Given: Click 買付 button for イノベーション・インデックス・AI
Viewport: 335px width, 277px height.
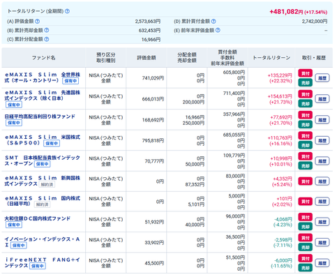Looking at the screenshot, I should point(305,238).
